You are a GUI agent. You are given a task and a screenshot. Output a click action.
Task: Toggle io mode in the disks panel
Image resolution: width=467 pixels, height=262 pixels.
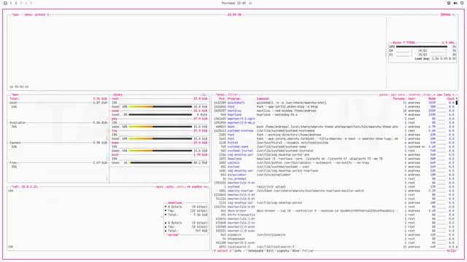pyautogui.click(x=204, y=95)
